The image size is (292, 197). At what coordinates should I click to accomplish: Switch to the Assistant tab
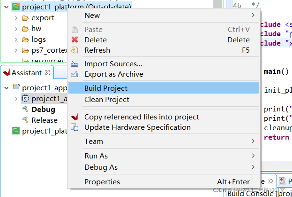pyautogui.click(x=27, y=72)
